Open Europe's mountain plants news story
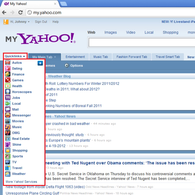The height and width of the screenshot is (195, 195). point(68,140)
